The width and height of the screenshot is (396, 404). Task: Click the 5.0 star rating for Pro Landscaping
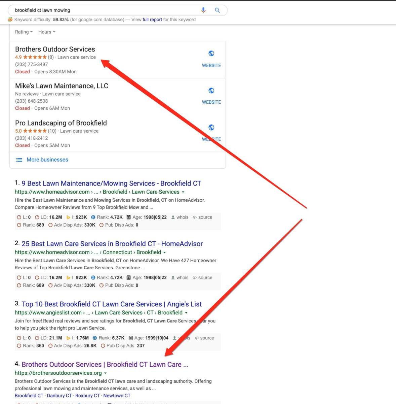[31, 131]
